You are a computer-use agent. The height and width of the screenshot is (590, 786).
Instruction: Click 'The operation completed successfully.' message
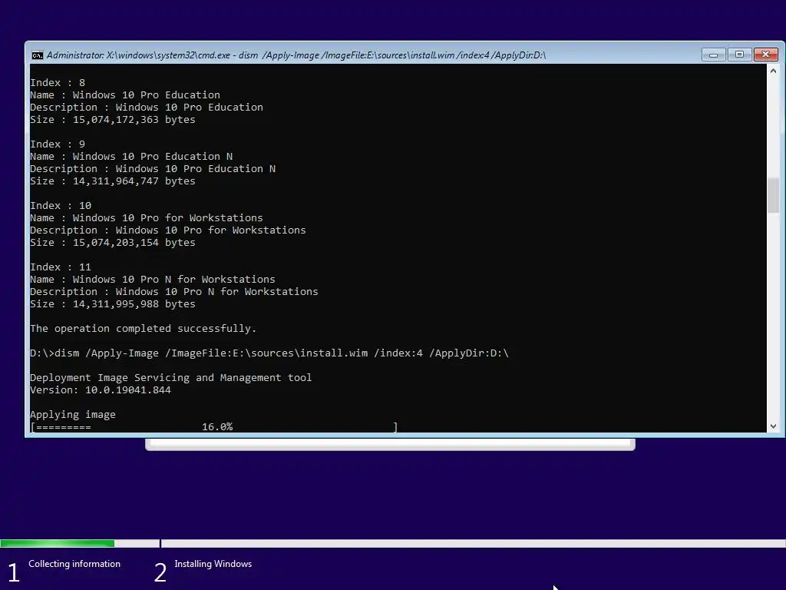144,329
